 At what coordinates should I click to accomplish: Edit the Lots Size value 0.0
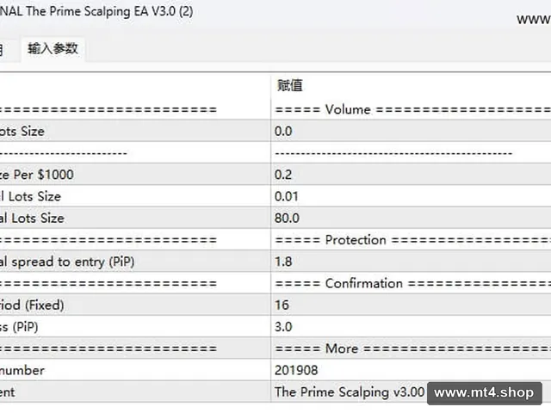(x=411, y=131)
